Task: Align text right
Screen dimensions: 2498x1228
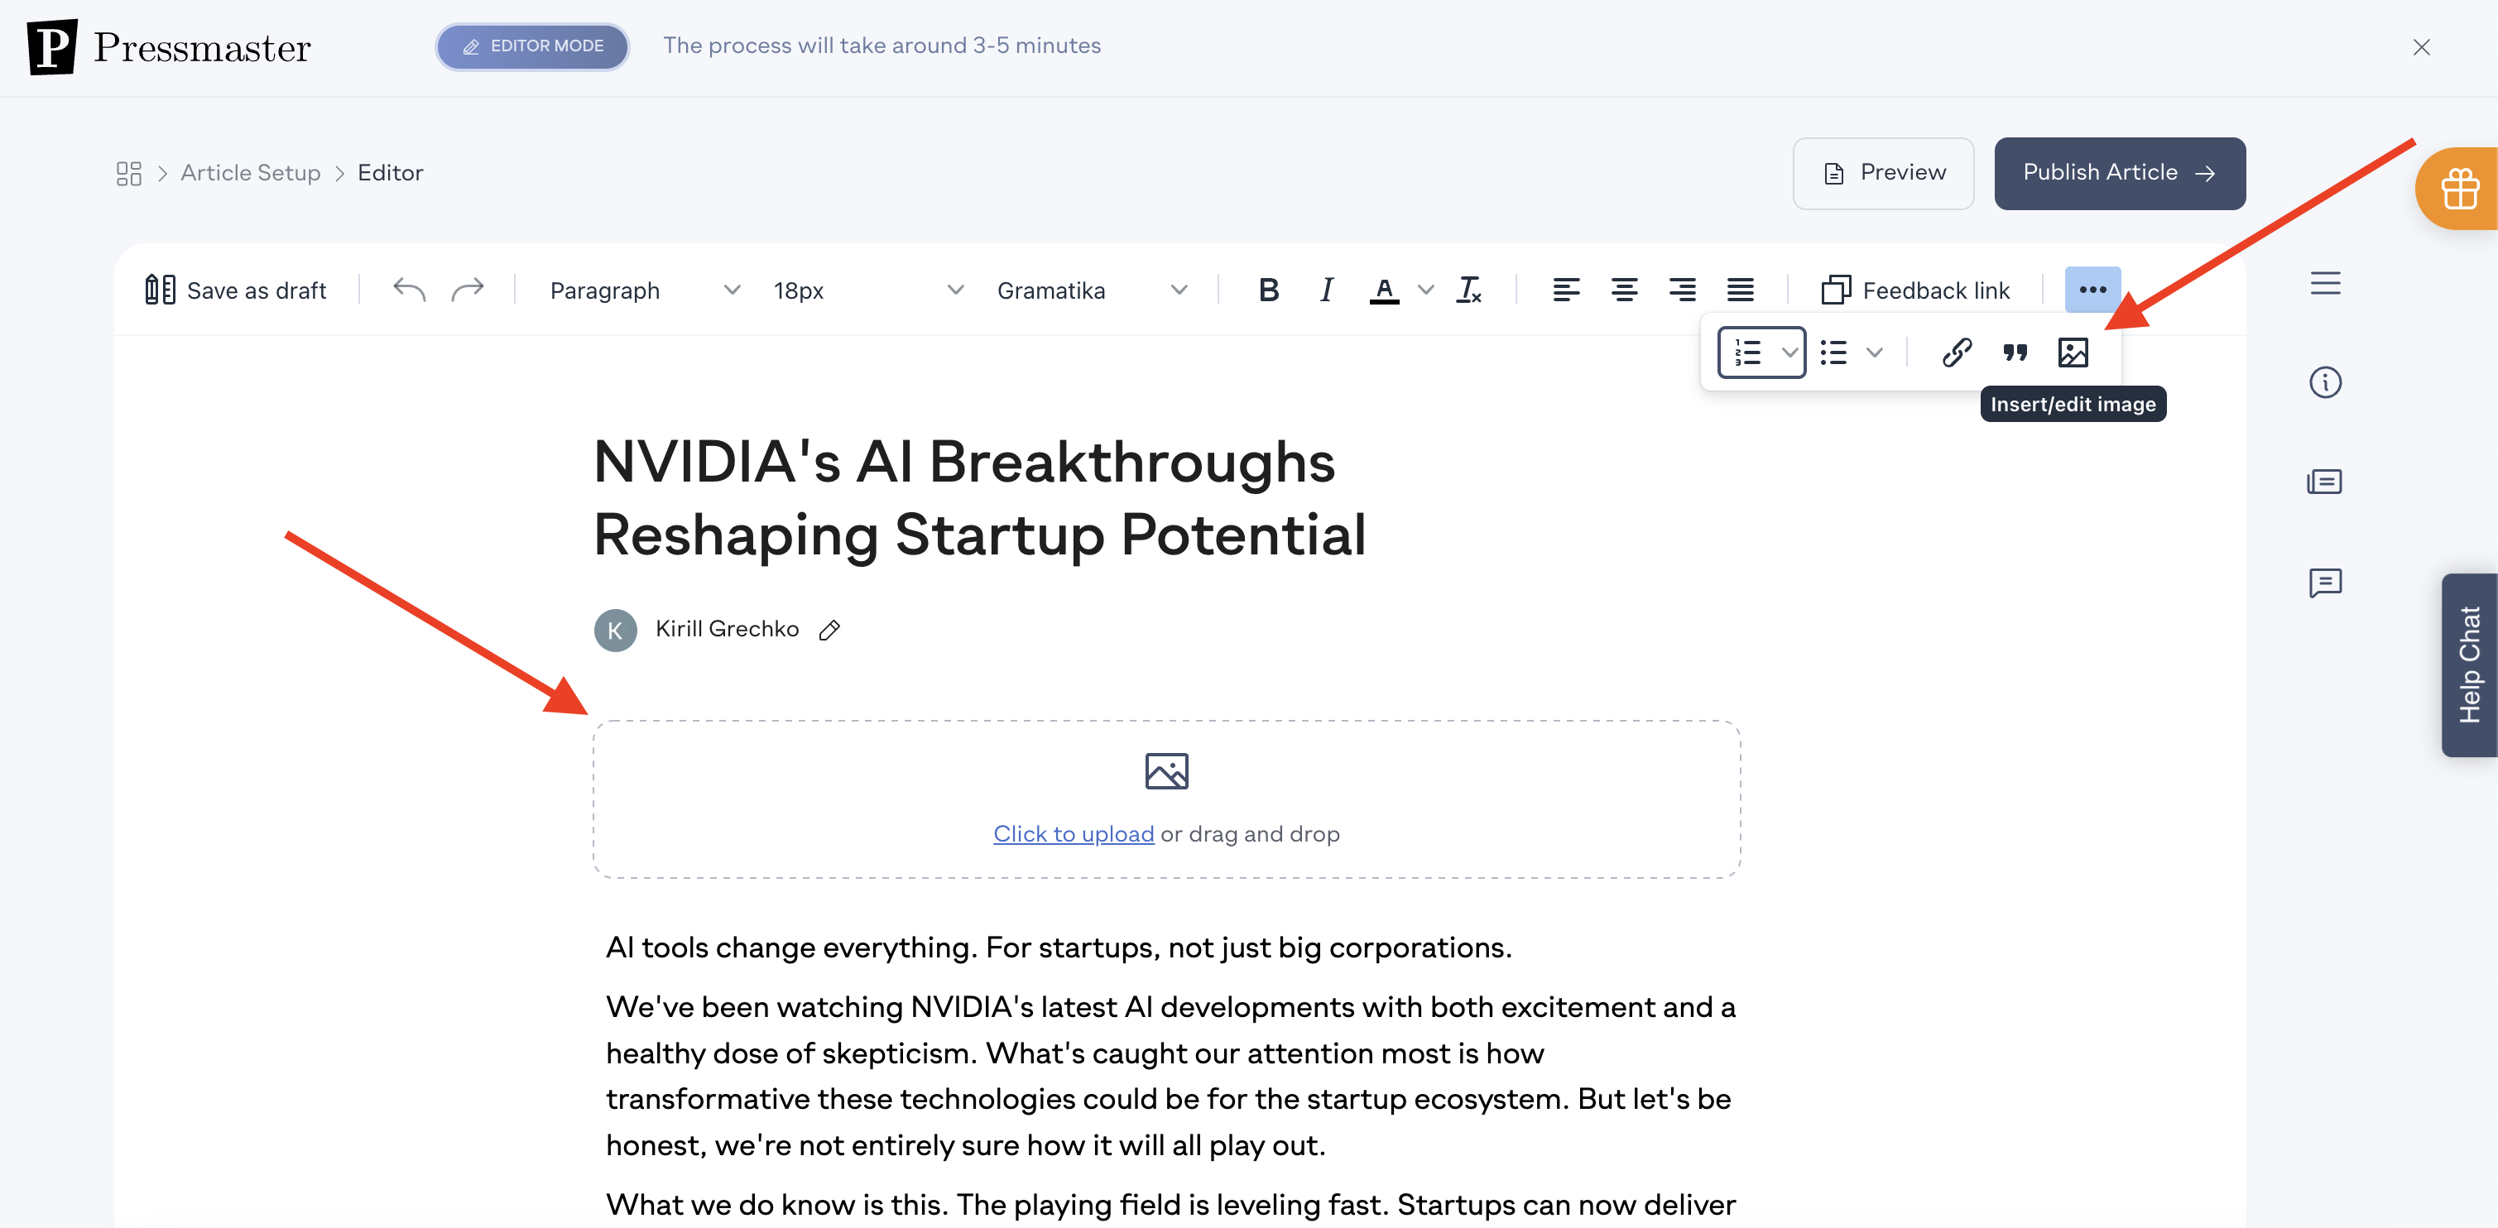Action: pos(1683,290)
